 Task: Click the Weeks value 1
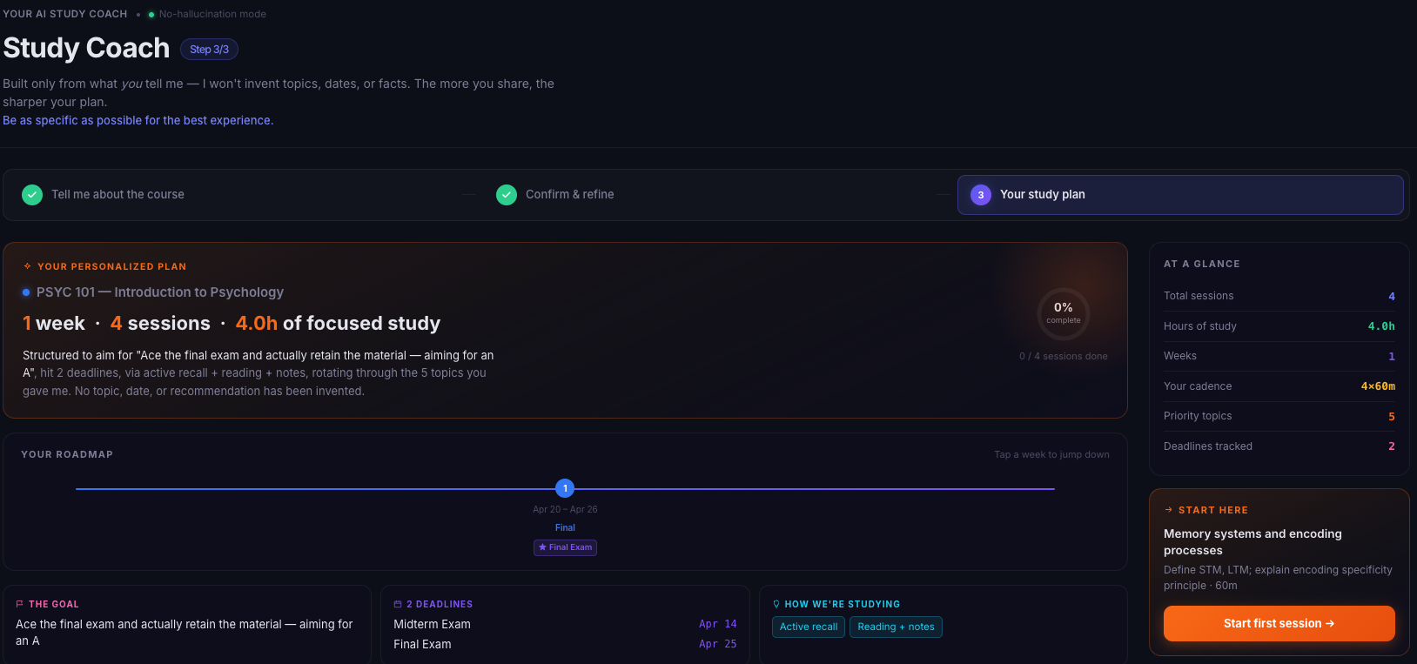(x=1392, y=357)
